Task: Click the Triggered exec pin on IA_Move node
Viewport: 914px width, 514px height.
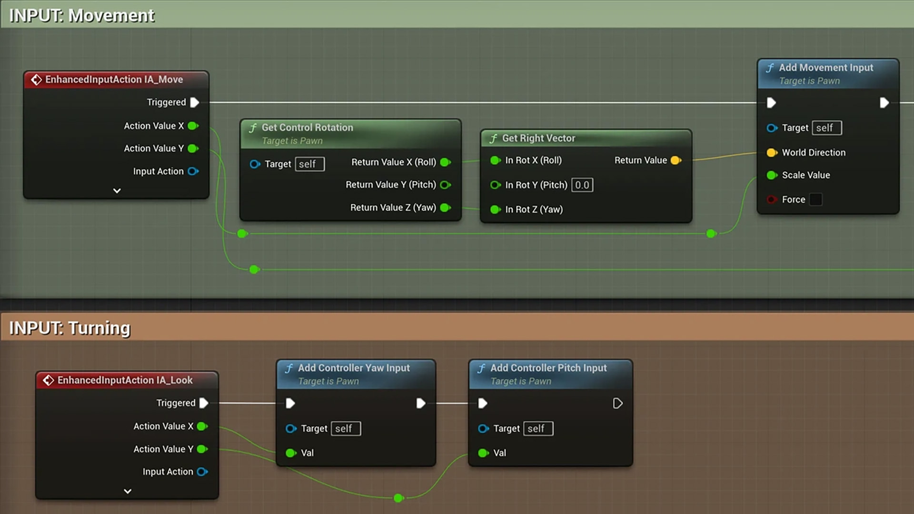Action: [x=193, y=102]
